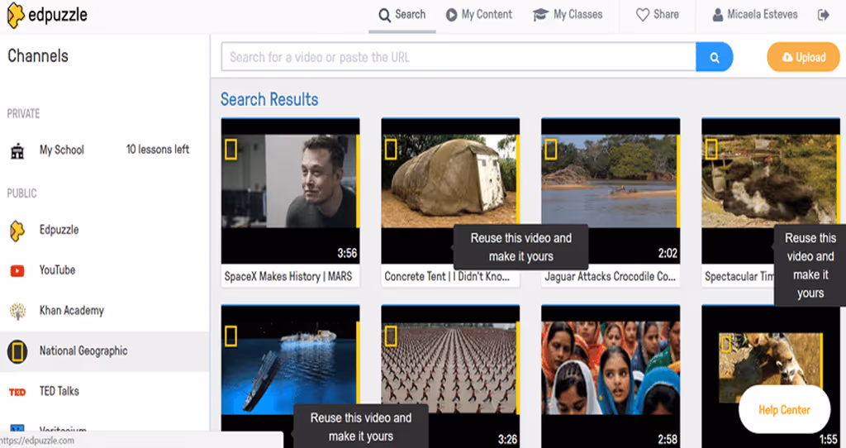
Task: Click the TED logo icon
Action: [17, 393]
